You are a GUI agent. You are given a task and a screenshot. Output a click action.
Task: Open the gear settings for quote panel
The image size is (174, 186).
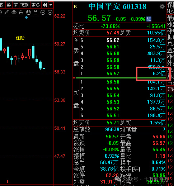point(162,6)
